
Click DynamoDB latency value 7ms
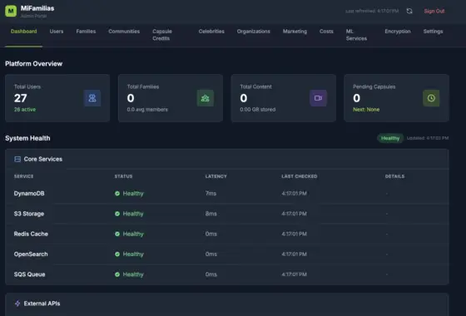coord(211,194)
